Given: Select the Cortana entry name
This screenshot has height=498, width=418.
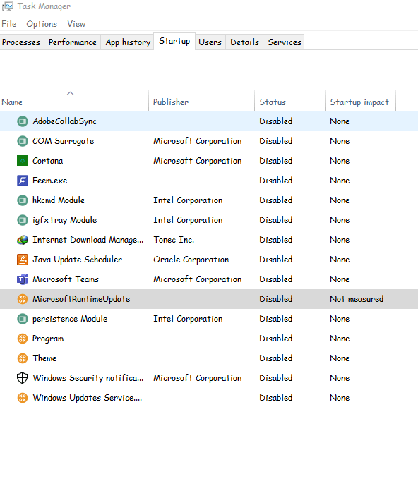Looking at the screenshot, I should pyautogui.click(x=48, y=161).
